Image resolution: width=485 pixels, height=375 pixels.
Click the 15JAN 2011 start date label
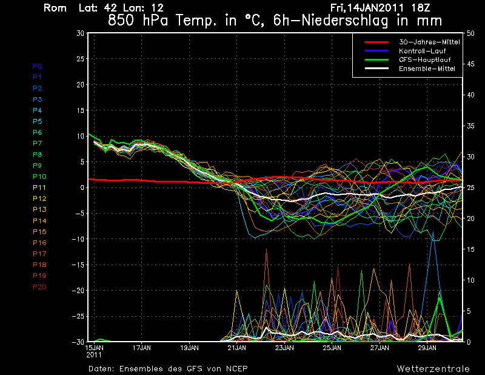point(94,351)
